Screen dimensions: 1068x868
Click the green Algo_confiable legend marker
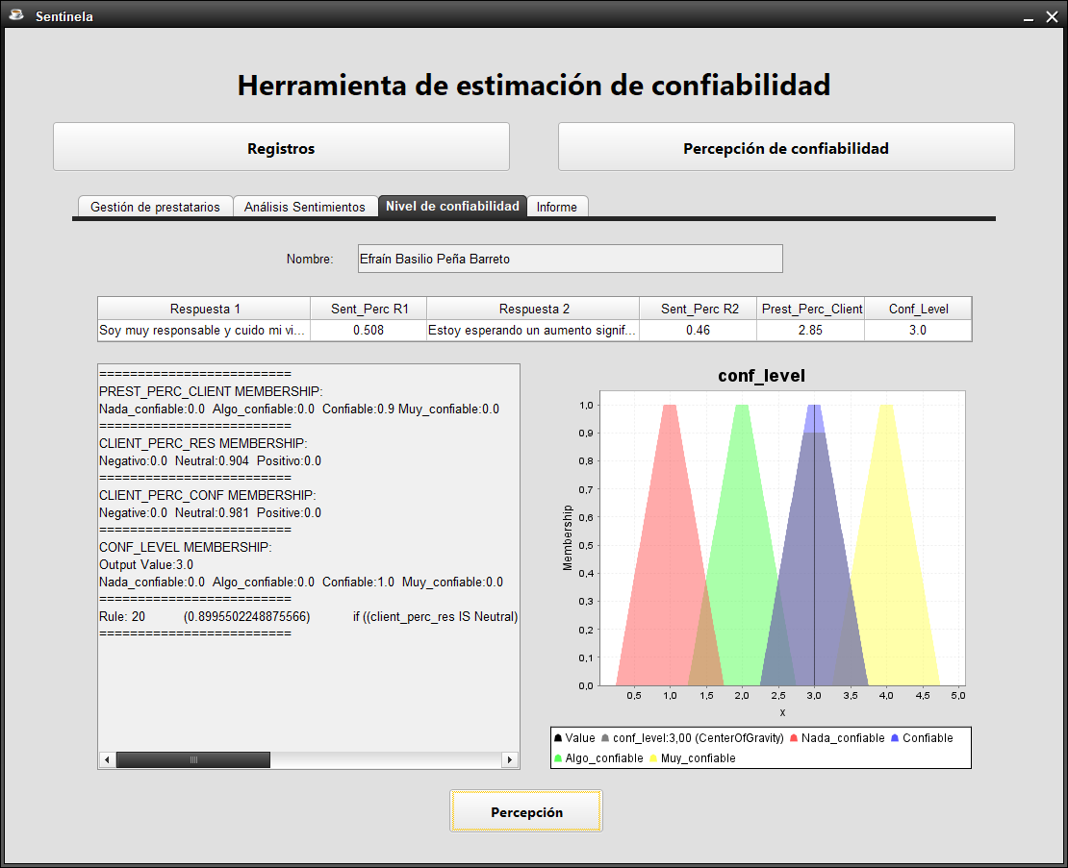point(558,758)
